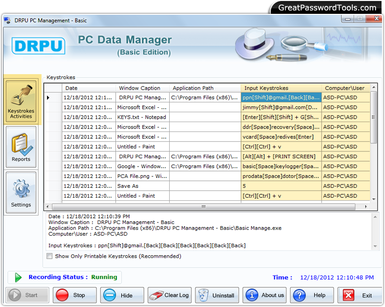
Task: Click the green Recording Status play icon
Action: tap(18, 277)
